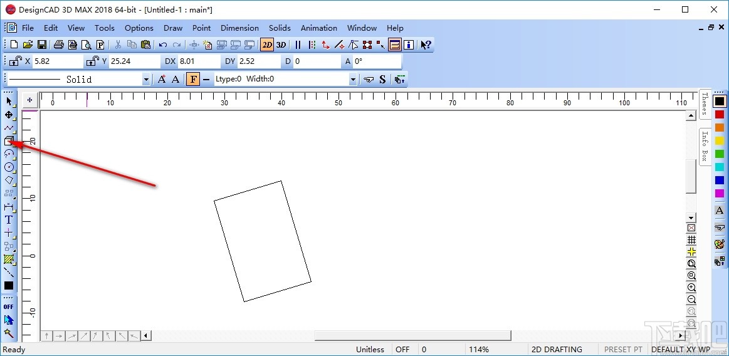Pick the red color swatch
This screenshot has height=356, width=729.
[x=719, y=114]
